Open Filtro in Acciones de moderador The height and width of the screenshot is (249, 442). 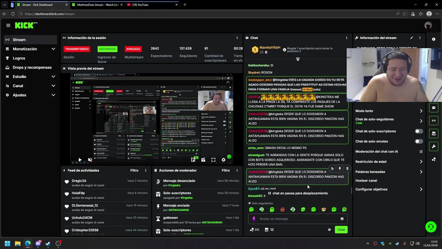click(225, 170)
